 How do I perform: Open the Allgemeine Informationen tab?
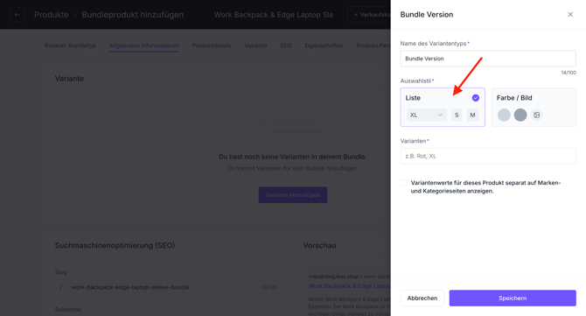point(144,46)
